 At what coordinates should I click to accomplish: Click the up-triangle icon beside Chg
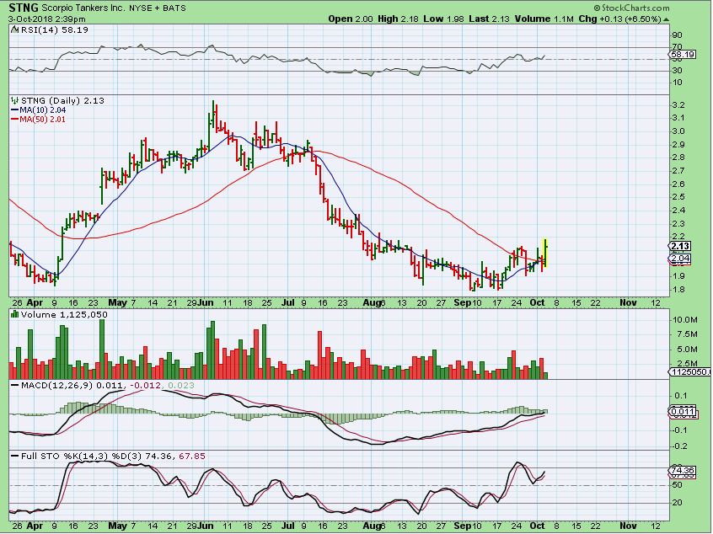(666, 19)
